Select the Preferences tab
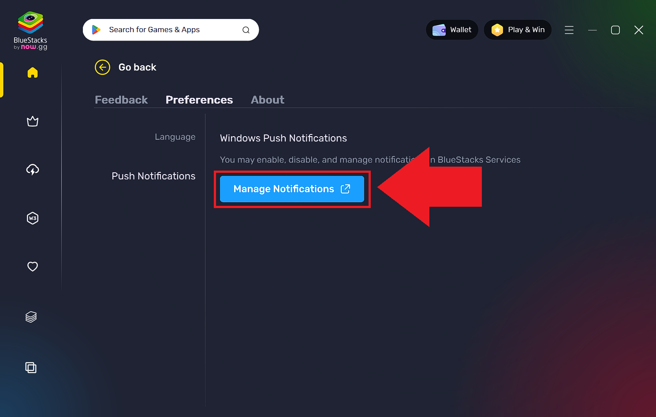Screen dimensions: 656x417 pyautogui.click(x=199, y=100)
